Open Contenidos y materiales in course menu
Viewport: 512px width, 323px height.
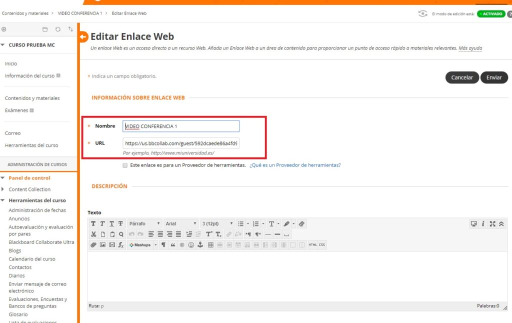pyautogui.click(x=32, y=98)
